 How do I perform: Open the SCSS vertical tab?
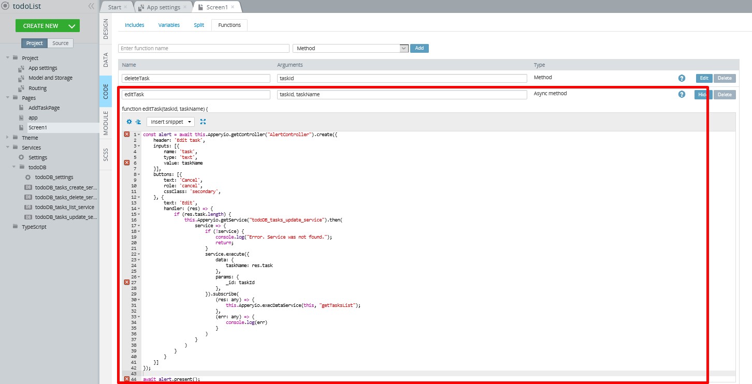click(106, 155)
